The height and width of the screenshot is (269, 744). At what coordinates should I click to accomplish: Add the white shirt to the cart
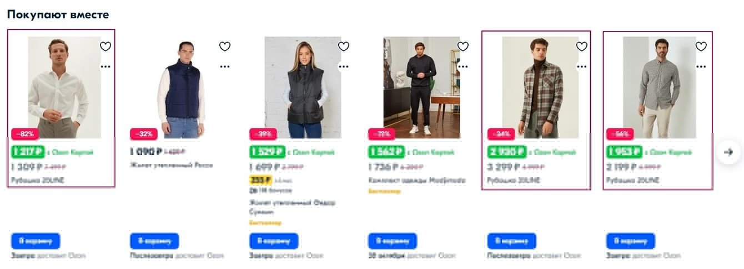point(36,241)
